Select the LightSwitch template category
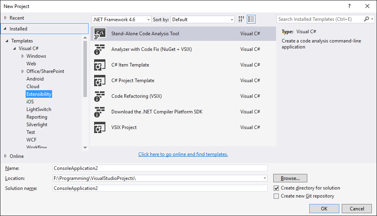 coord(39,109)
